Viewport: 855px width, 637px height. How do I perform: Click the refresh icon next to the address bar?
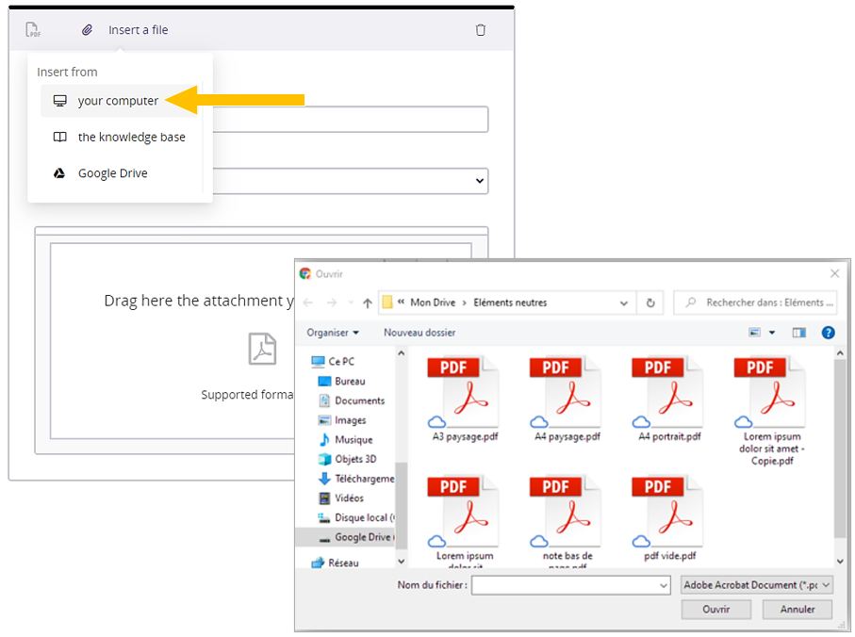pos(649,302)
